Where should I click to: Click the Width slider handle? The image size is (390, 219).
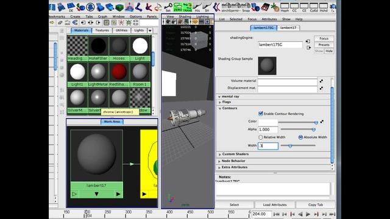pos(290,146)
